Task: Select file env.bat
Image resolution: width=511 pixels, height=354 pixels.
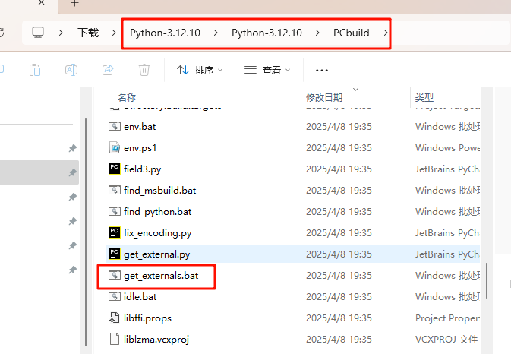Action: coord(292,126)
